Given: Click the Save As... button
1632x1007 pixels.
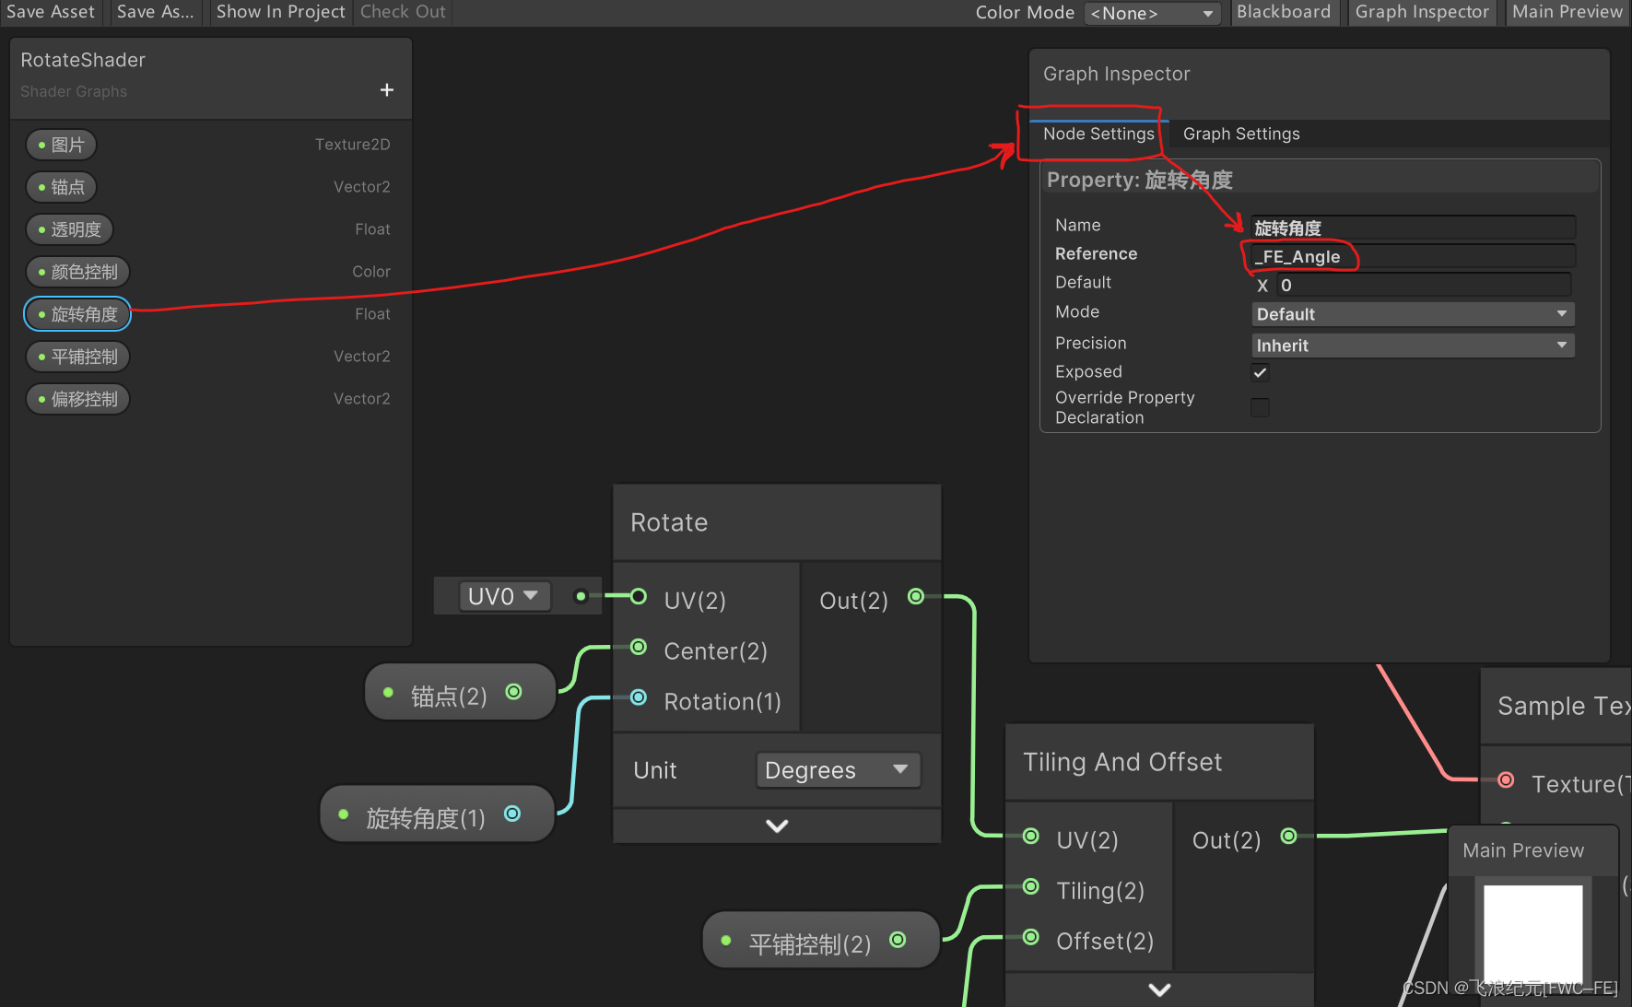Looking at the screenshot, I should pyautogui.click(x=155, y=12).
